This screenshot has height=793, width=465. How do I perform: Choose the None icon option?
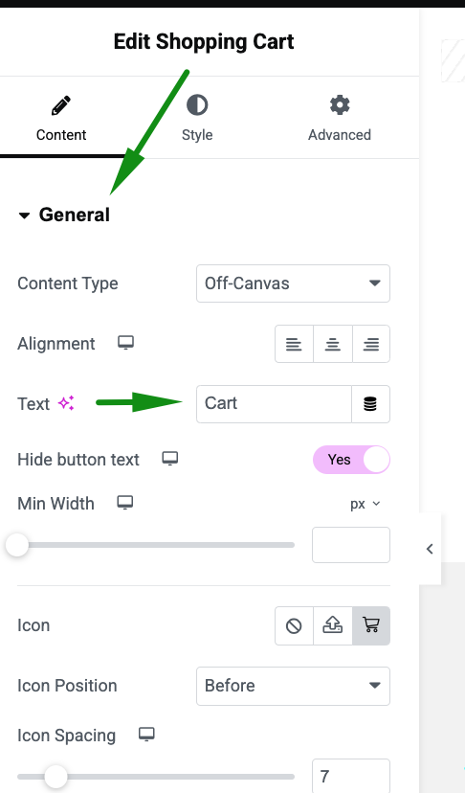click(294, 626)
